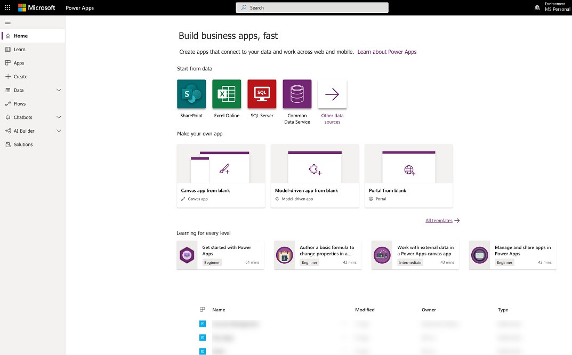
Task: Sort by the Type column header
Action: point(503,310)
